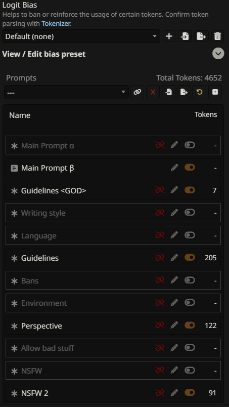
Task: Open the Prompts selection dropdown
Action: (66, 92)
